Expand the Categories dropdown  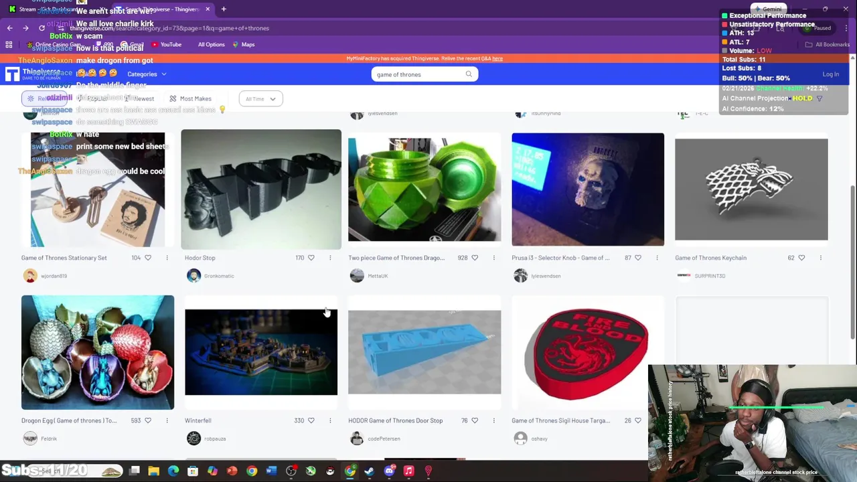147,74
